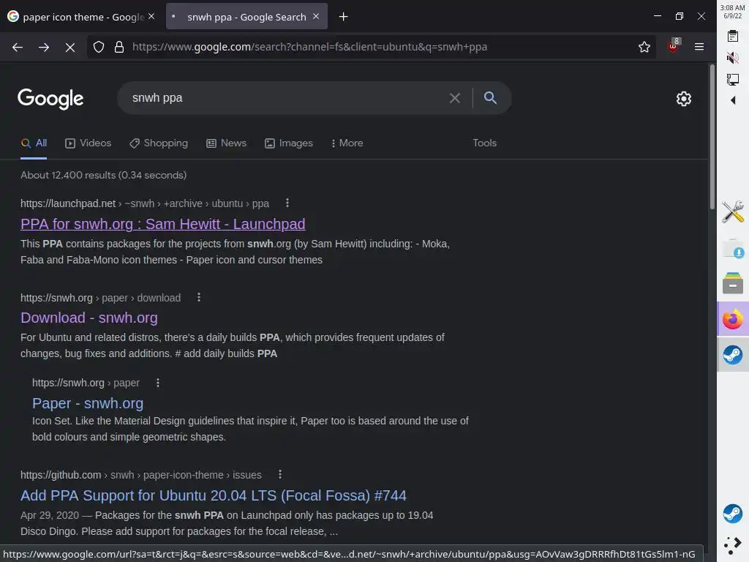Open display settings panel icon
Screen dimensions: 749x562
pyautogui.click(x=733, y=79)
